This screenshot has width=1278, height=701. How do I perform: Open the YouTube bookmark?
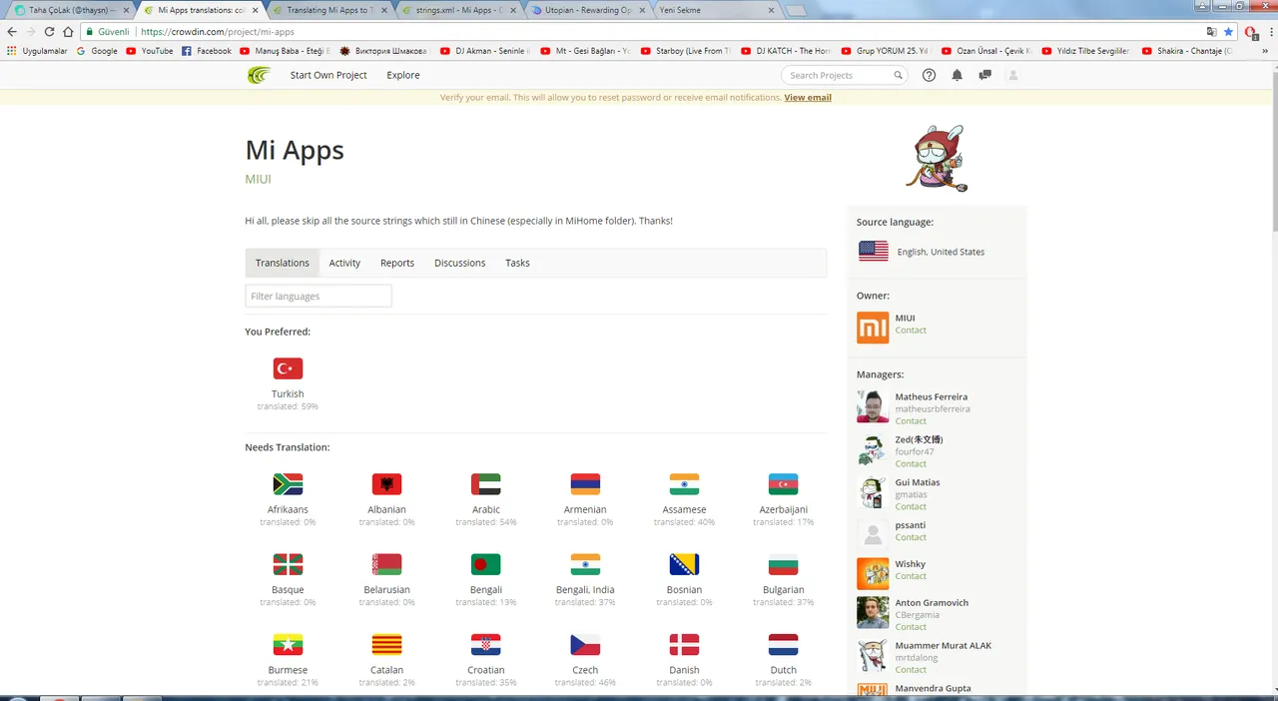point(150,51)
